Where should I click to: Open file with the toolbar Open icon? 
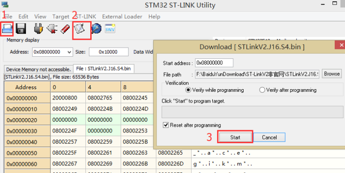tap(7, 29)
